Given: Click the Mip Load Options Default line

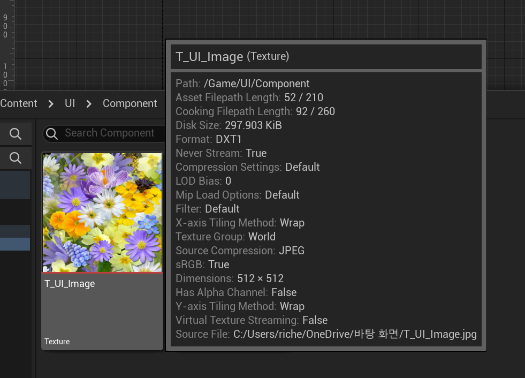Looking at the screenshot, I should 238,195.
